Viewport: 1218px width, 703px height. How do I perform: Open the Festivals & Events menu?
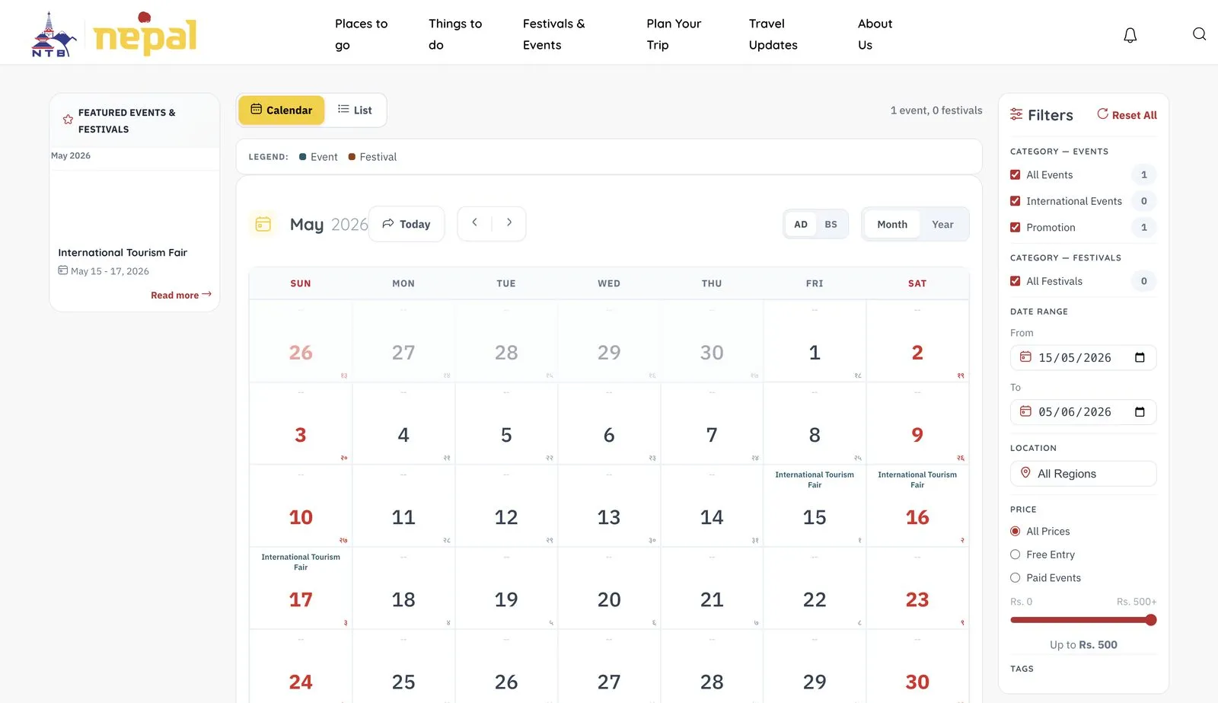(554, 34)
